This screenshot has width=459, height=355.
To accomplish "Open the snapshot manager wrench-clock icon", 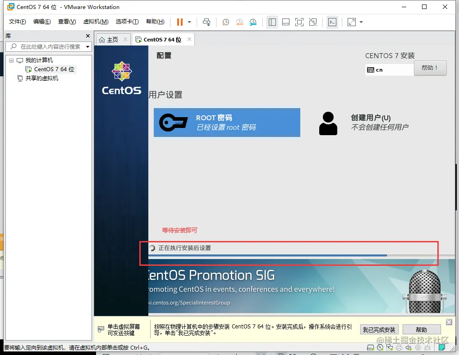I will [253, 22].
